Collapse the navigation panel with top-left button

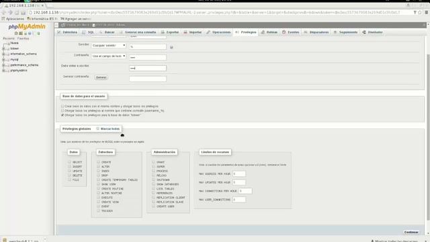click(x=56, y=25)
